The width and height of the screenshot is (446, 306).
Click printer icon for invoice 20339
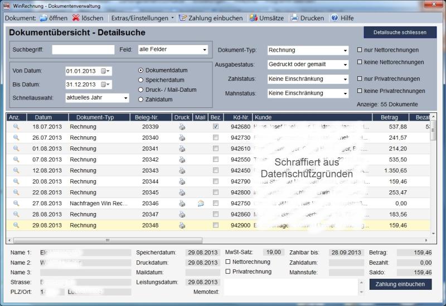[182, 127]
